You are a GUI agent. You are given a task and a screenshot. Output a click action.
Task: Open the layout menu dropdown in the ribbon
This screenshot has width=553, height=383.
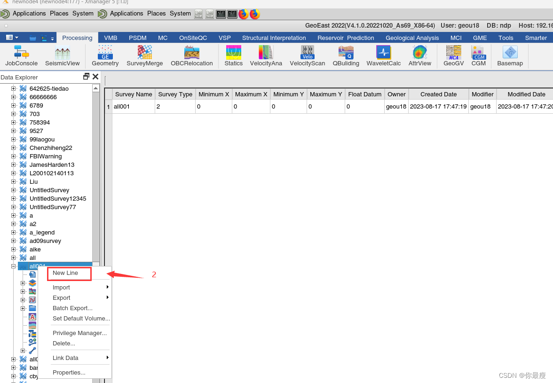point(12,38)
